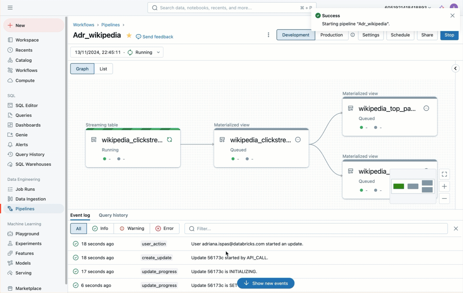The image size is (463, 293).
Task: Filter event log by Warning
Action: click(132, 229)
